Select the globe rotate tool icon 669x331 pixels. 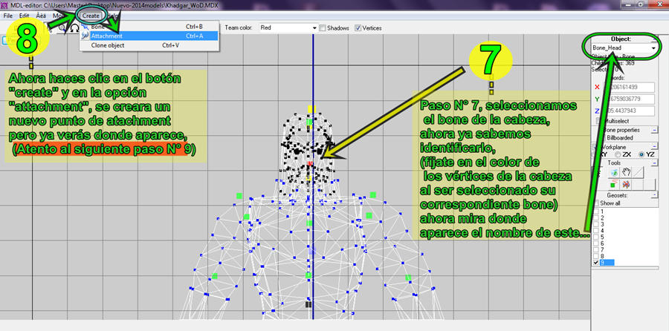click(614, 172)
